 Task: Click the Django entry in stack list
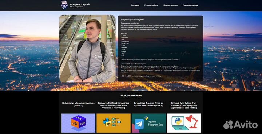click(123, 51)
